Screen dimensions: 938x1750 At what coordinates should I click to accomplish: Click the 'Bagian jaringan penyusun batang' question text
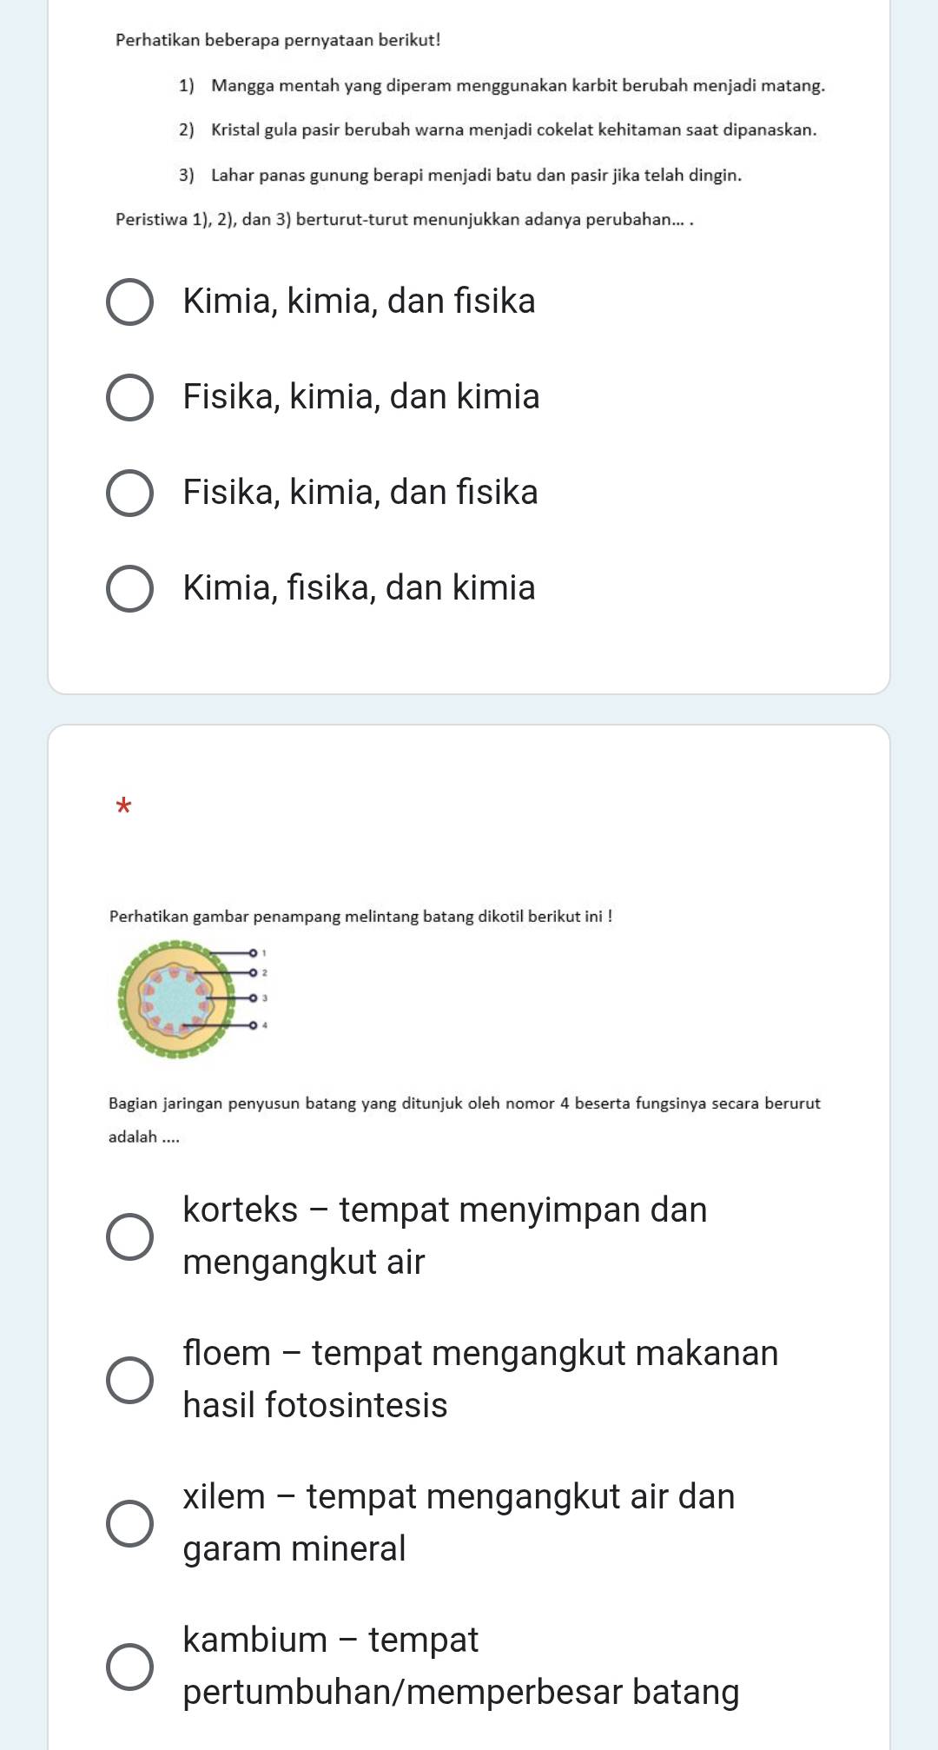[x=464, y=1104]
